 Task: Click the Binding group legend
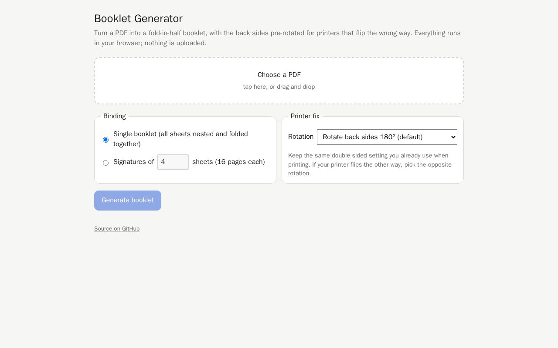pos(115,116)
